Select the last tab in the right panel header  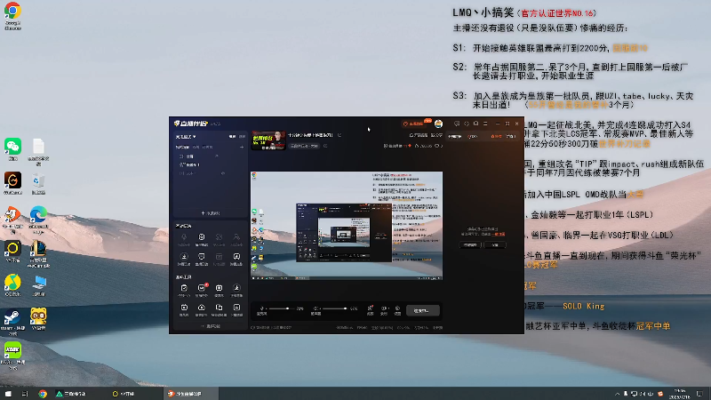(x=510, y=136)
